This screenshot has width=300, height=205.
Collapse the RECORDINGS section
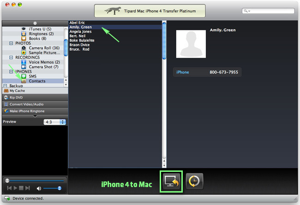pos(11,58)
